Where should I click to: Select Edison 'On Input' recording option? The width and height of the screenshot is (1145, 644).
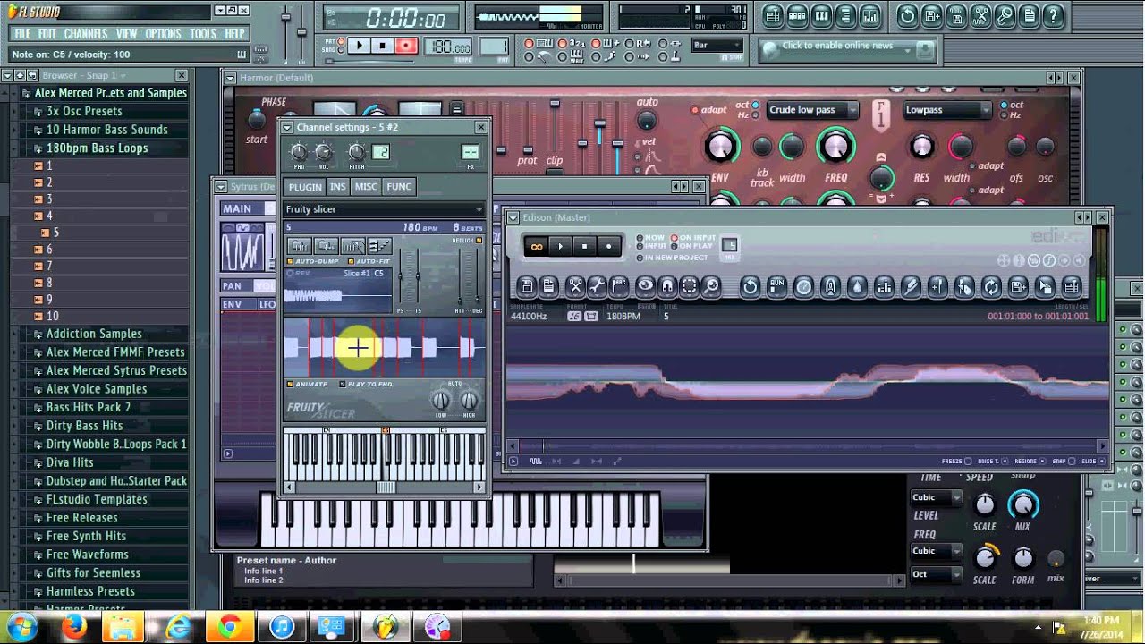pyautogui.click(x=693, y=238)
